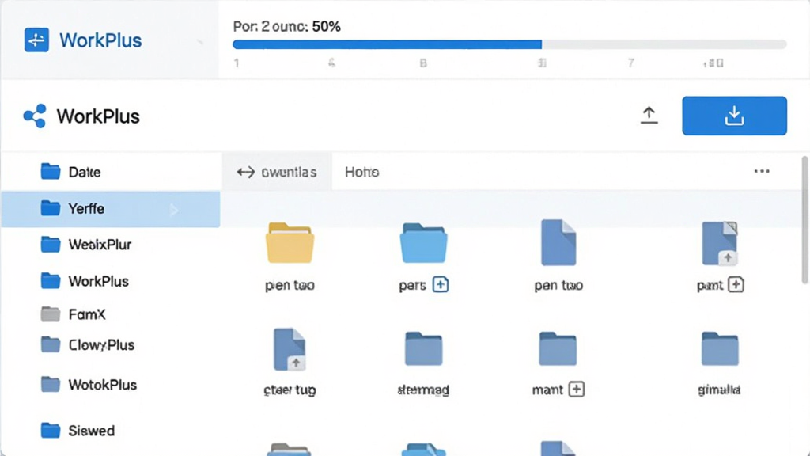Expand the chevron on the Yerffe row

(175, 209)
